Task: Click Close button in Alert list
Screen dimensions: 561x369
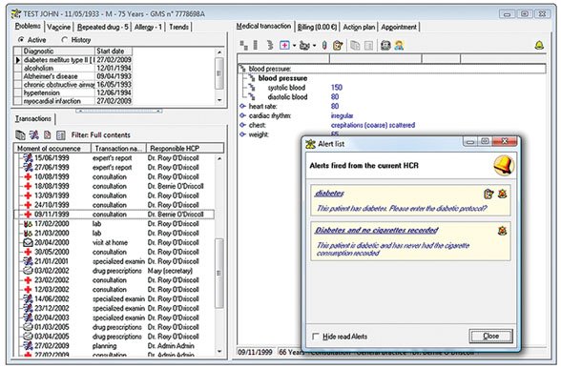Action: 490,336
